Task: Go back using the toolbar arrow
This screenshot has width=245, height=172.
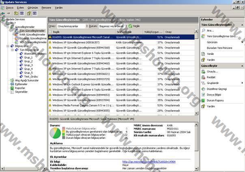Action: pos(3,13)
